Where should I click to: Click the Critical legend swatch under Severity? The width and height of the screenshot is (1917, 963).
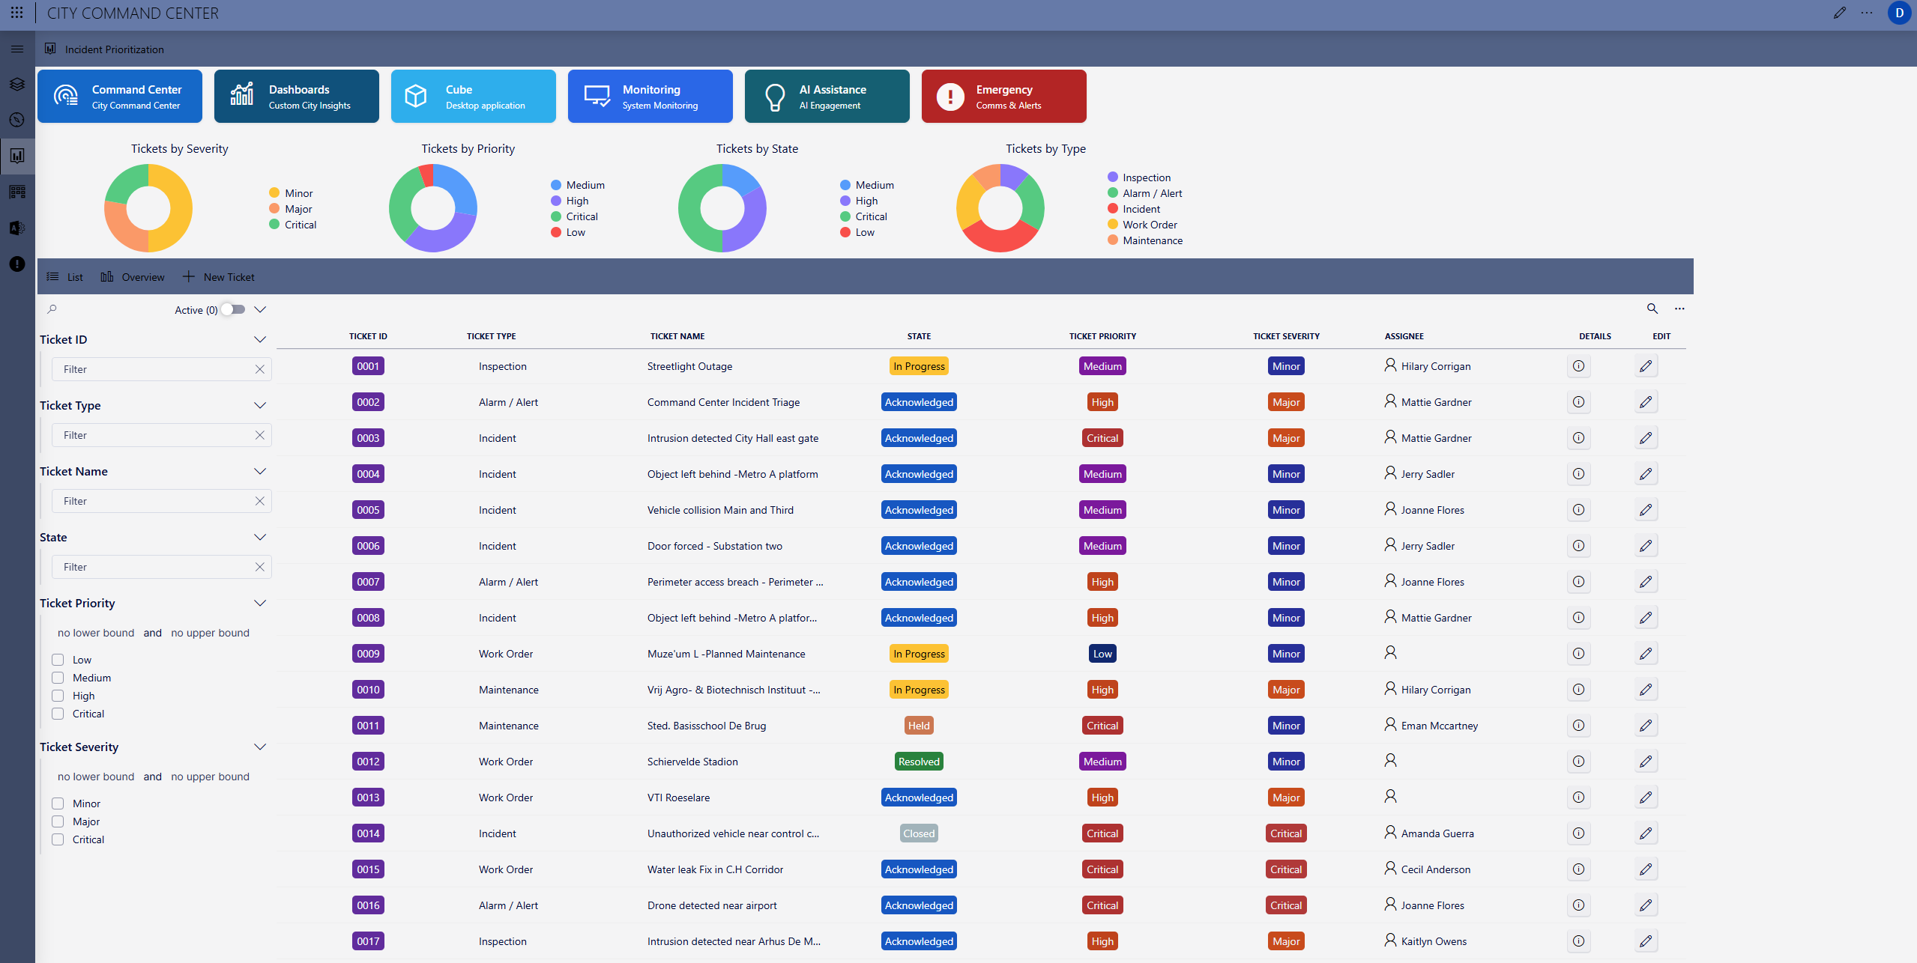pos(274,225)
